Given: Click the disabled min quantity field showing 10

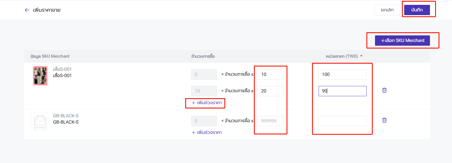Looking at the screenshot, I should [x=204, y=91].
